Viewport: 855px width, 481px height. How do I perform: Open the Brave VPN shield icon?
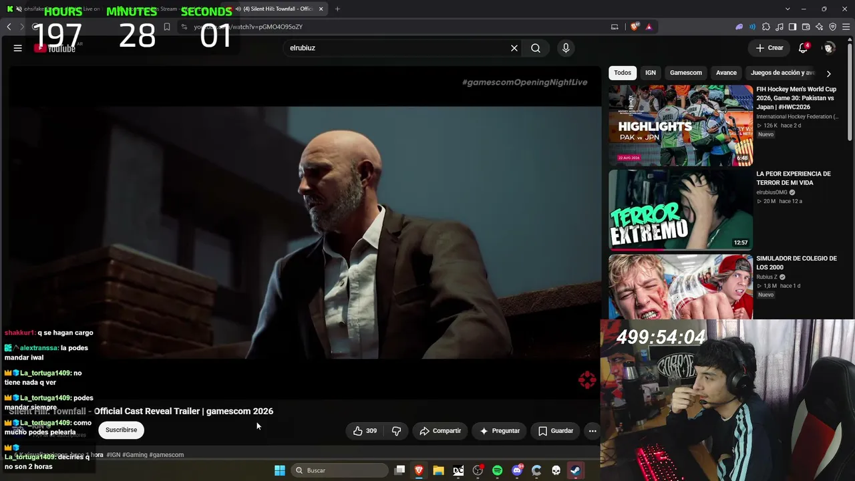(x=833, y=27)
